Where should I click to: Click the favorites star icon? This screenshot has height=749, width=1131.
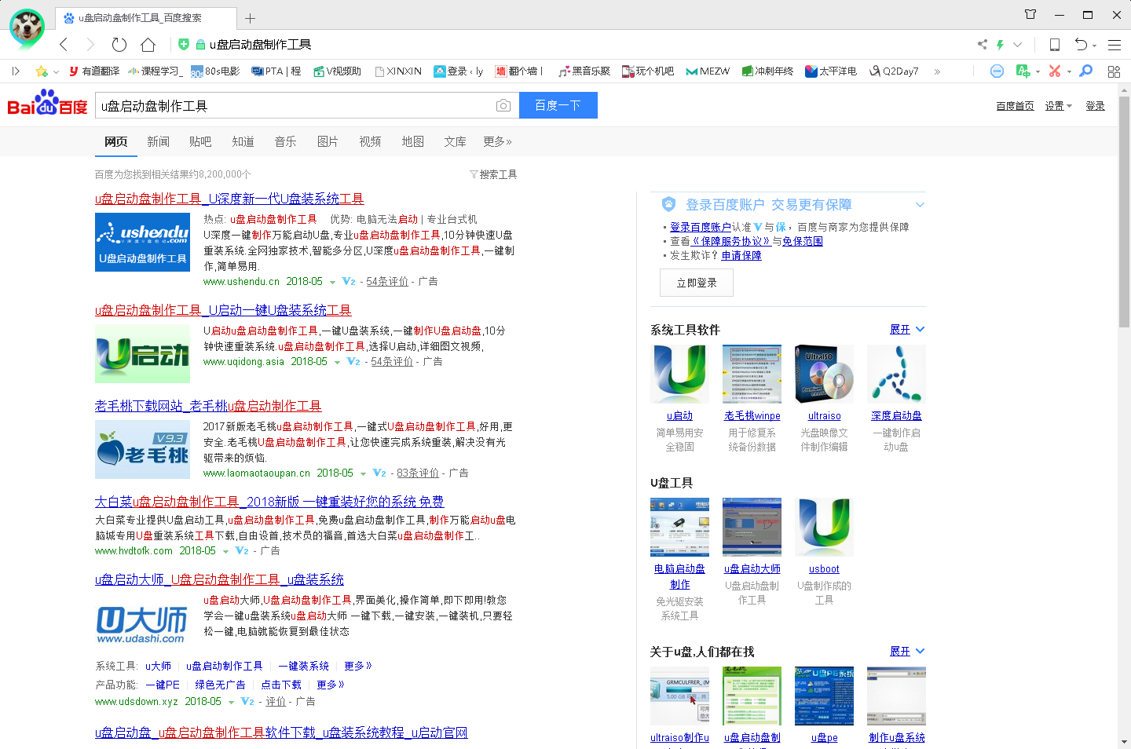tap(42, 71)
